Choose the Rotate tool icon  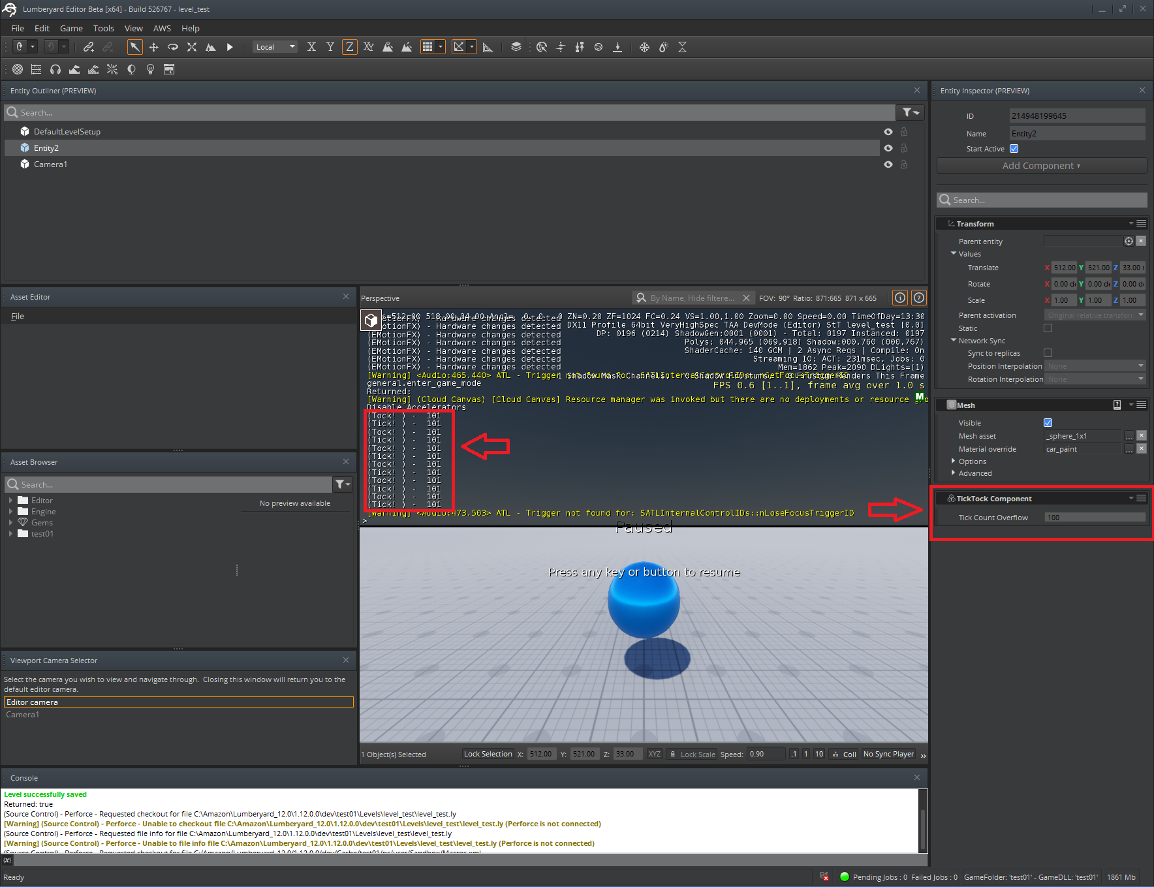pyautogui.click(x=173, y=47)
